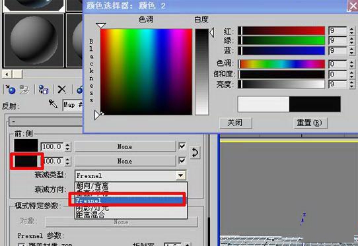358x246 pixels.
Task: Click second 100.0 spinner down arrow
Action: [67, 164]
